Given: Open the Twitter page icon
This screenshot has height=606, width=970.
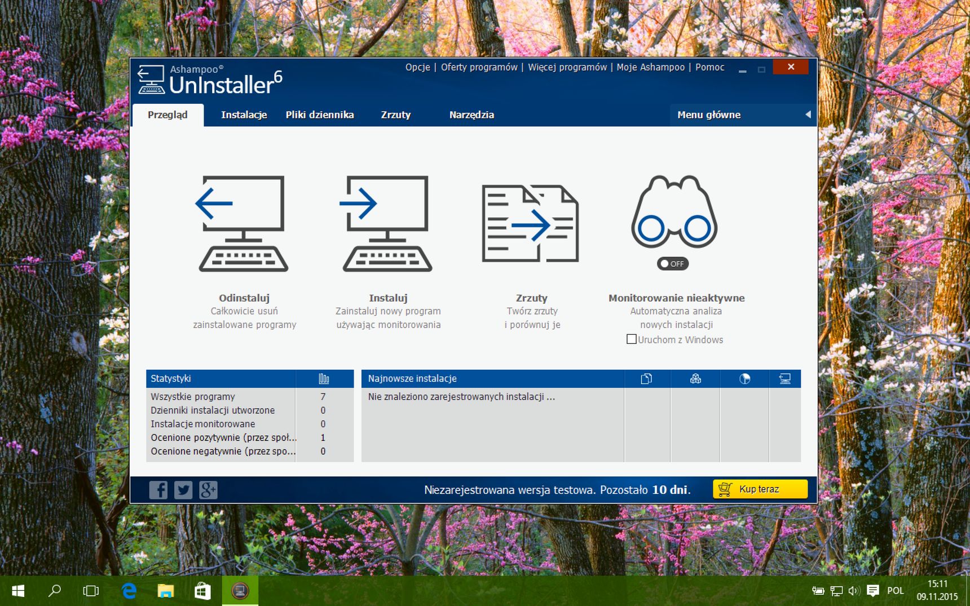Looking at the screenshot, I should 183,490.
